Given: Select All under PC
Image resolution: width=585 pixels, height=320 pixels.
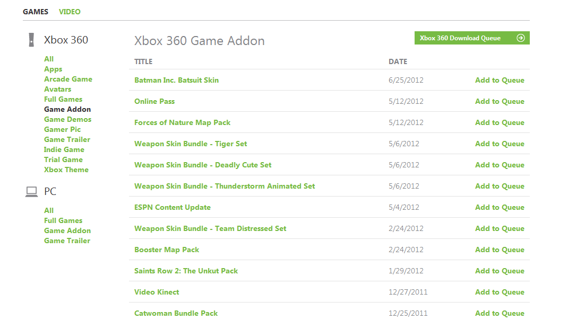Looking at the screenshot, I should [49, 210].
